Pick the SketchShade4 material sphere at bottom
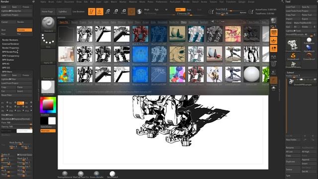 [x=112, y=175]
